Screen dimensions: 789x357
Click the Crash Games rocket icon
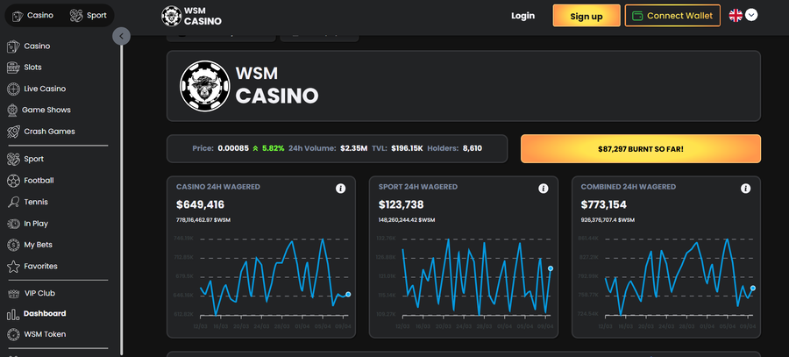13,132
